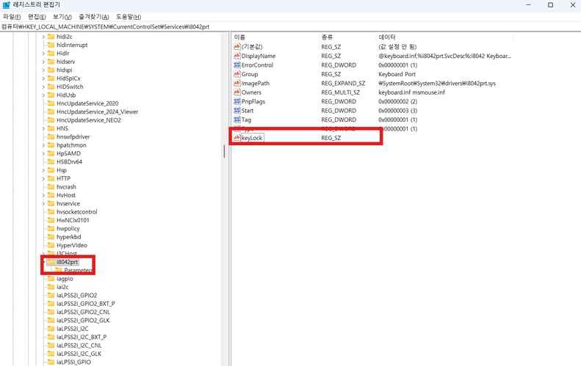Click the REG_EXPAND_SZ type cell
This screenshot has width=581, height=366.
click(343, 84)
